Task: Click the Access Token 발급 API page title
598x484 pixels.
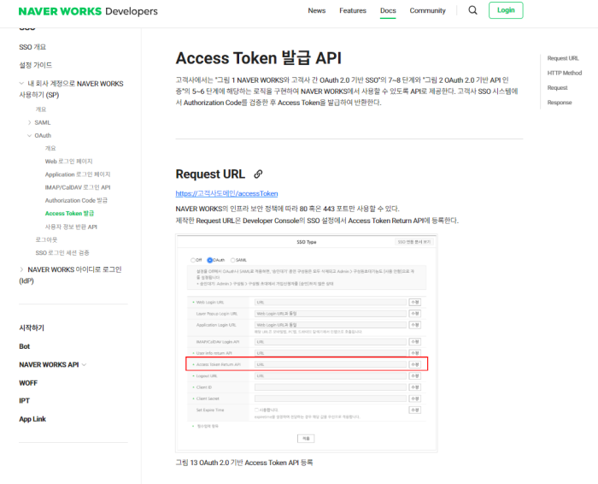Action: [x=258, y=58]
